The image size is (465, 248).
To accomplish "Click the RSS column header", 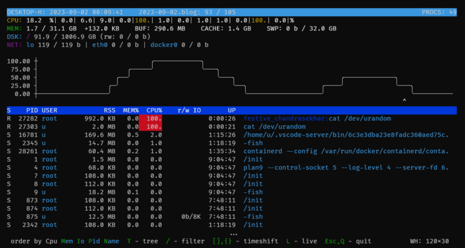I will (x=110, y=110).
